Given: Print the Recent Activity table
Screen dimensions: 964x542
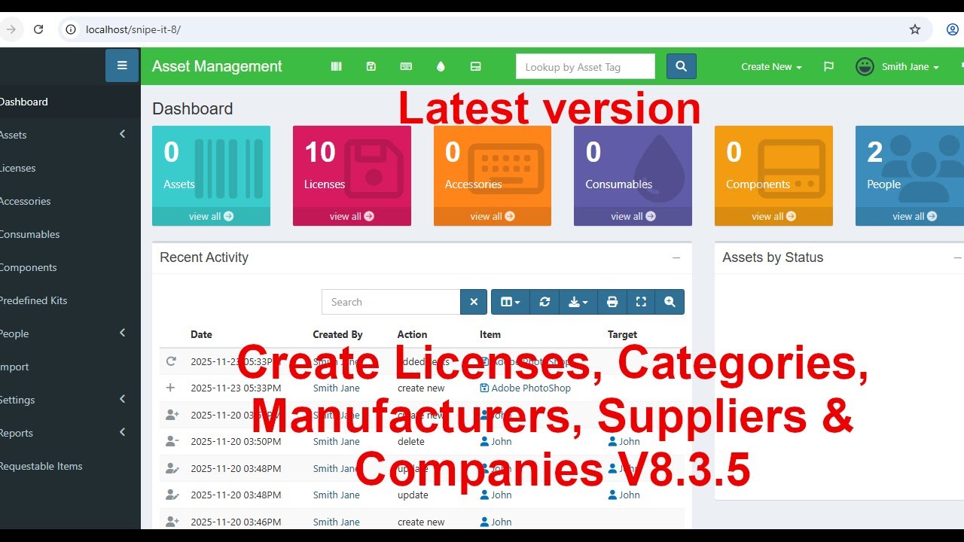Looking at the screenshot, I should pyautogui.click(x=612, y=302).
